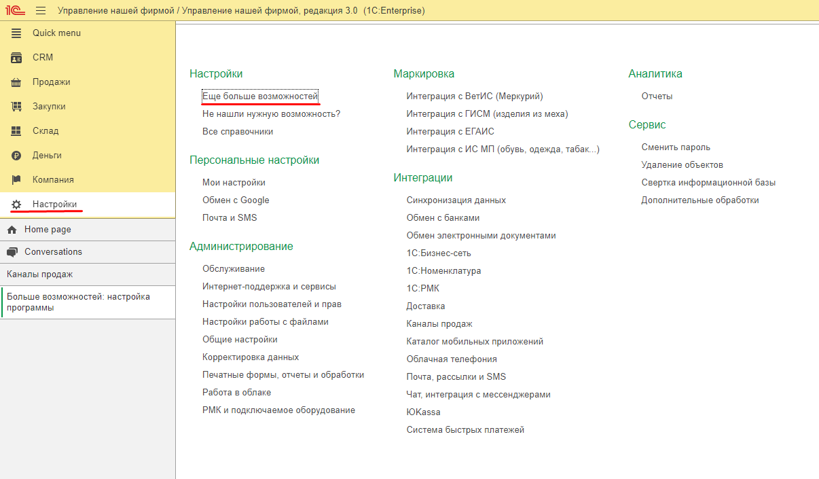
Task: Open the Деньги section
Action: [x=88, y=156]
